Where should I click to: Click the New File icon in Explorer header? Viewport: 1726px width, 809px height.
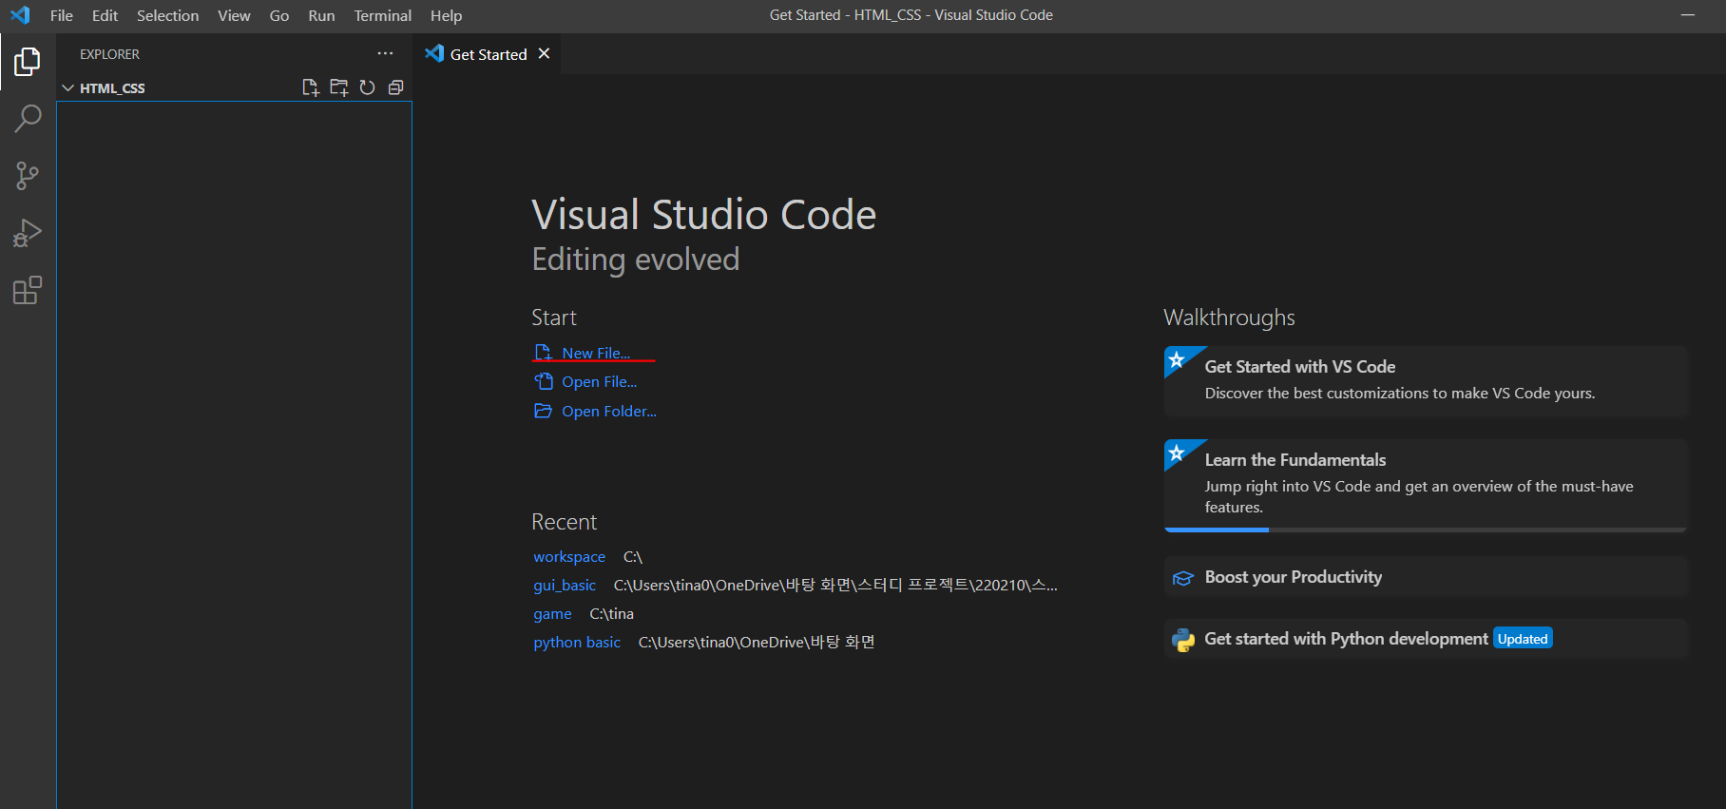coord(310,87)
